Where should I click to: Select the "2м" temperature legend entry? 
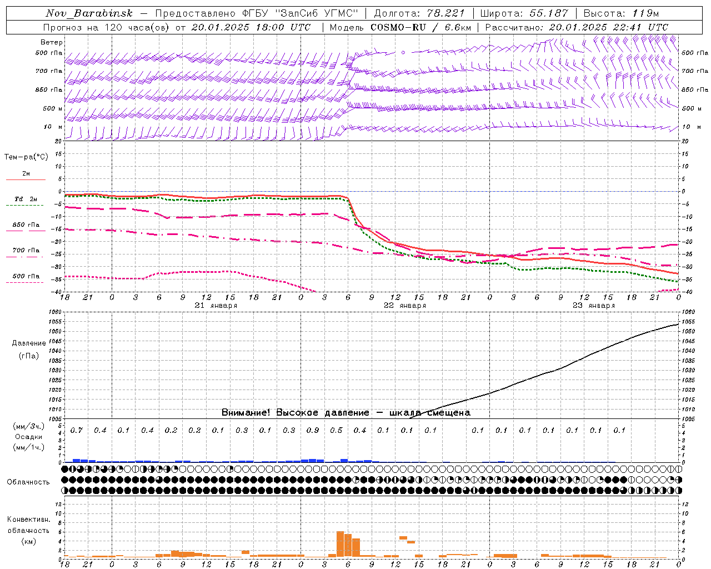[26, 173]
